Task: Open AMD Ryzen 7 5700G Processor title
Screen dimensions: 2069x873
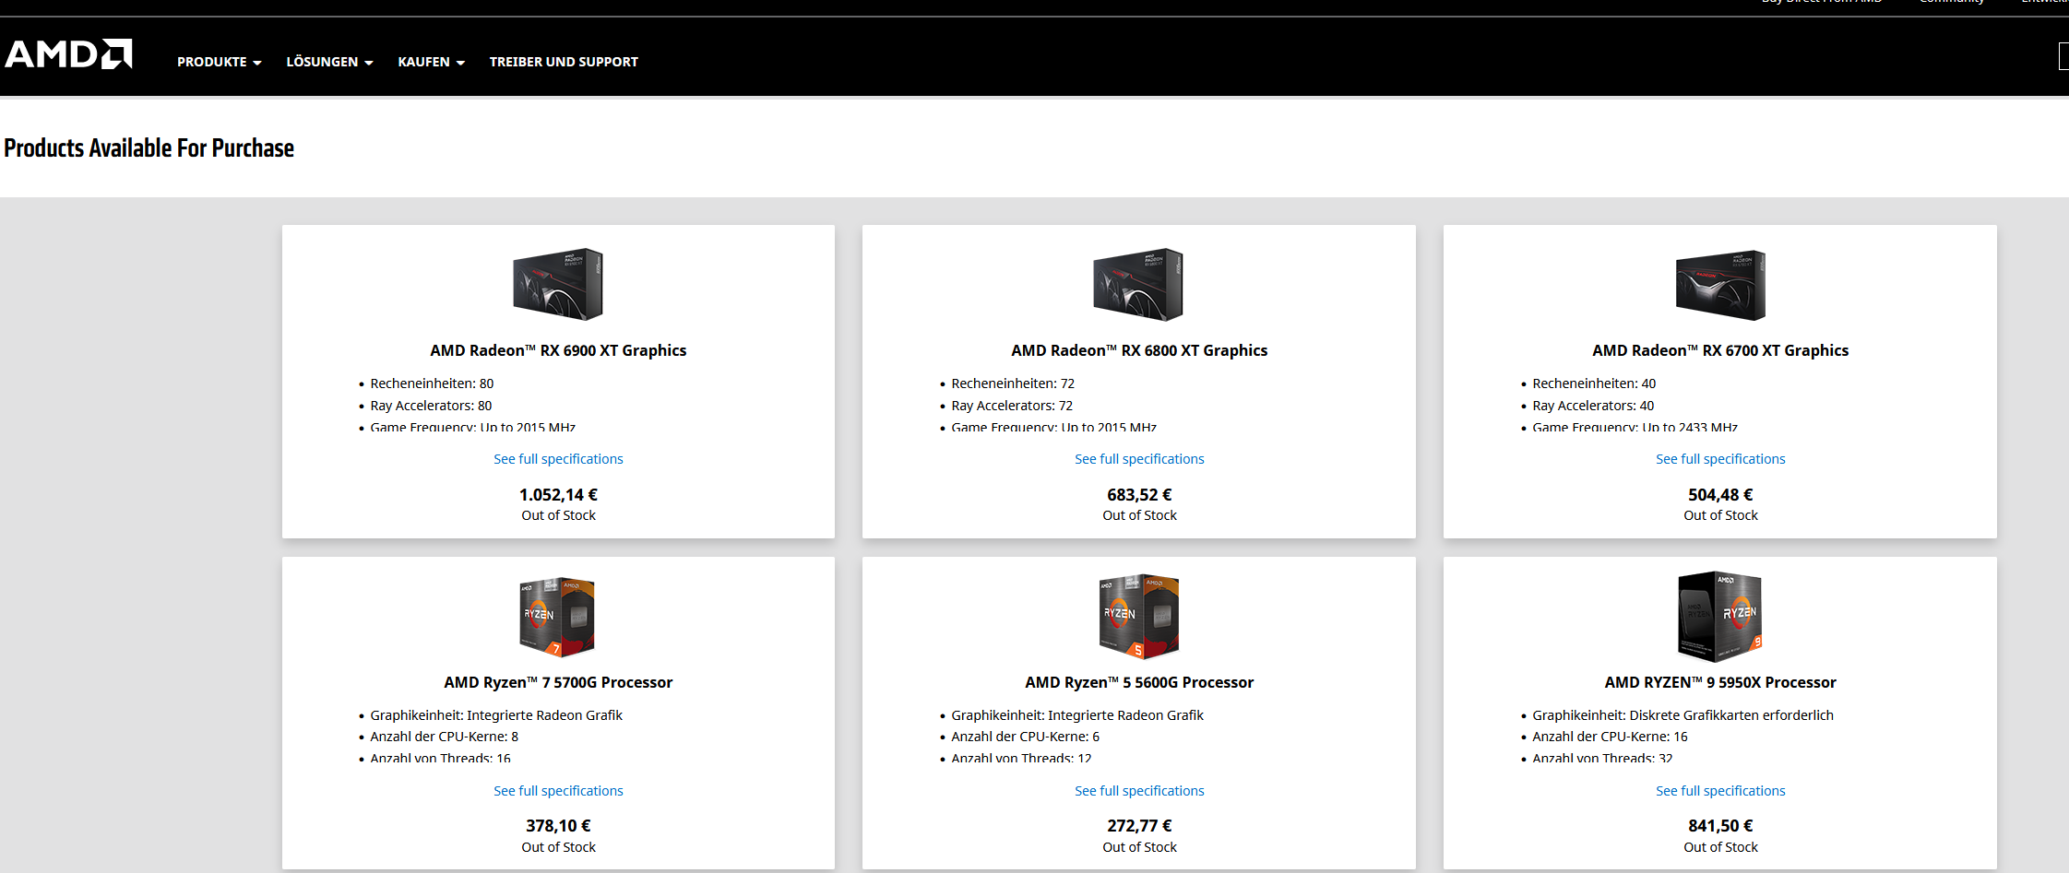Action: point(558,682)
